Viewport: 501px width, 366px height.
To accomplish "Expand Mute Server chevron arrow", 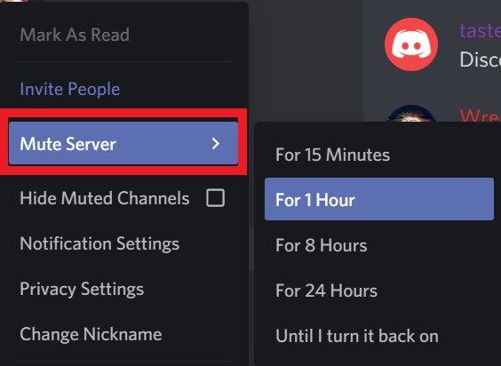I will coord(216,144).
